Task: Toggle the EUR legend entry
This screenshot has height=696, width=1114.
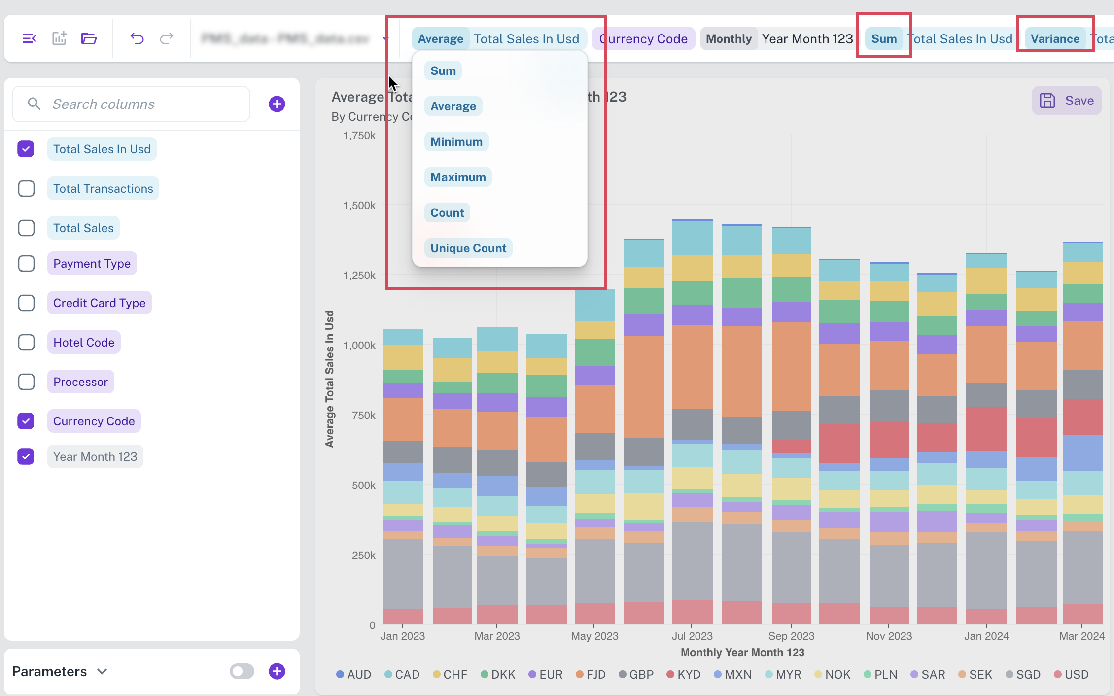Action: click(545, 674)
